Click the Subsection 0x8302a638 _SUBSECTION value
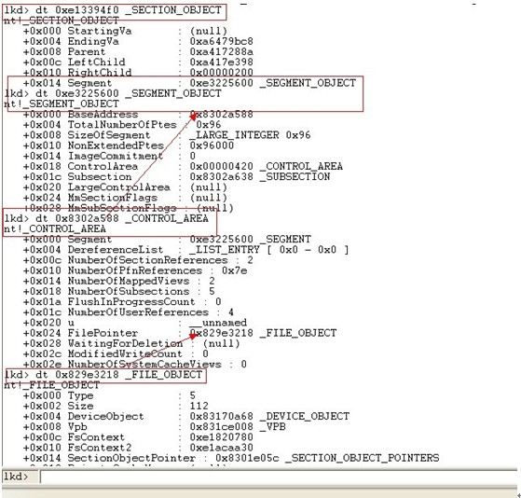 [260, 176]
